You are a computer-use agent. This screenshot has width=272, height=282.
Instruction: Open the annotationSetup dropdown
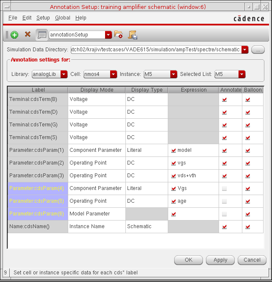tap(108, 35)
